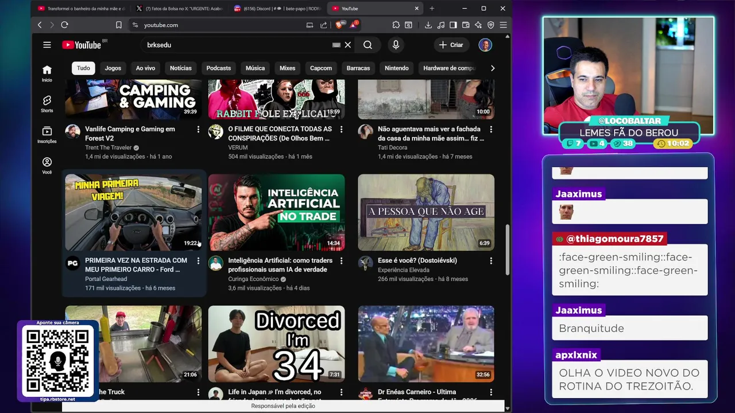Open Início in the left sidebar
The width and height of the screenshot is (735, 413).
47,73
